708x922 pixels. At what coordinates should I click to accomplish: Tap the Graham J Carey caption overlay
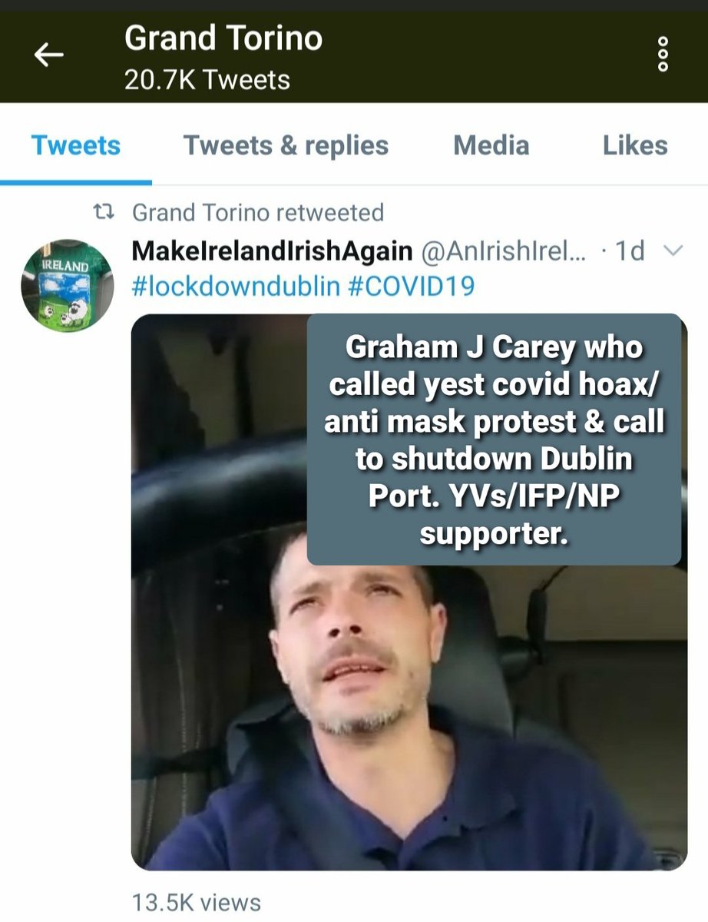[x=494, y=439]
